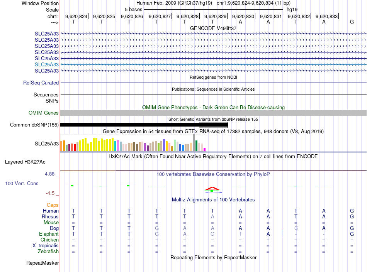Click the Rhesus alignment row label
367x272 pixels.
pyautogui.click(x=50, y=216)
